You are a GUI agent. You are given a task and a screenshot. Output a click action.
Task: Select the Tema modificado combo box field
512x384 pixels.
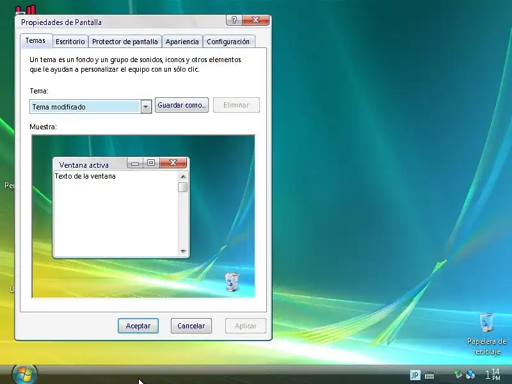(x=90, y=107)
